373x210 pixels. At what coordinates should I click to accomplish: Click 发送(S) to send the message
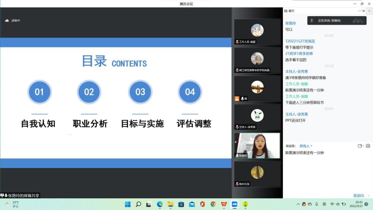[x=358, y=196]
